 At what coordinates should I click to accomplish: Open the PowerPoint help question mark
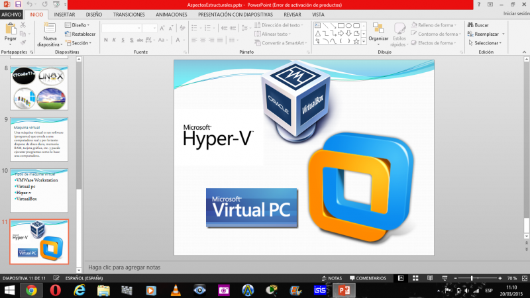[x=478, y=5]
